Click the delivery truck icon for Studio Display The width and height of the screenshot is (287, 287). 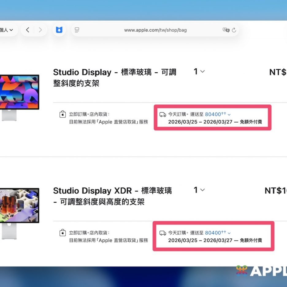coord(163,114)
